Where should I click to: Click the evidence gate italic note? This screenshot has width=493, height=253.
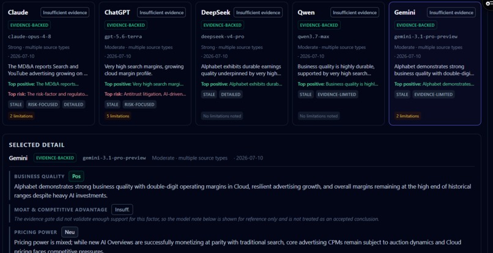(196, 219)
